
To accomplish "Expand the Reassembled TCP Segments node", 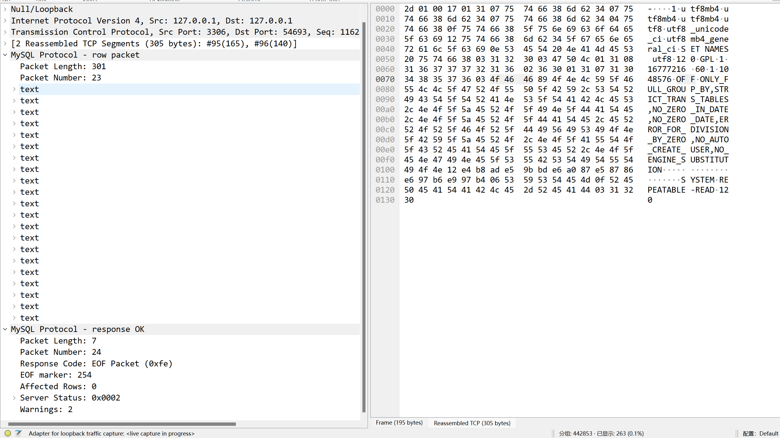I will point(5,44).
